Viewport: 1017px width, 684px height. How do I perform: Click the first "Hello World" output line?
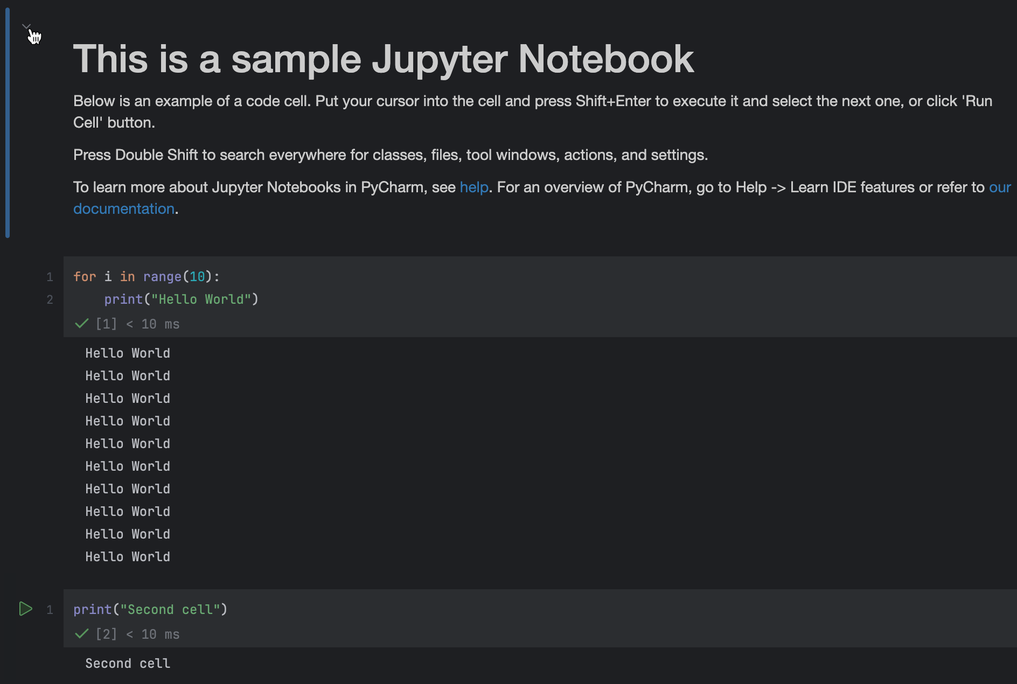[x=127, y=353]
